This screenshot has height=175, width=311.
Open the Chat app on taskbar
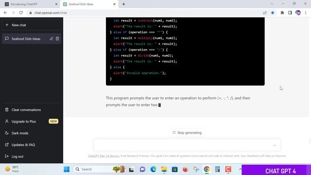pos(142,169)
